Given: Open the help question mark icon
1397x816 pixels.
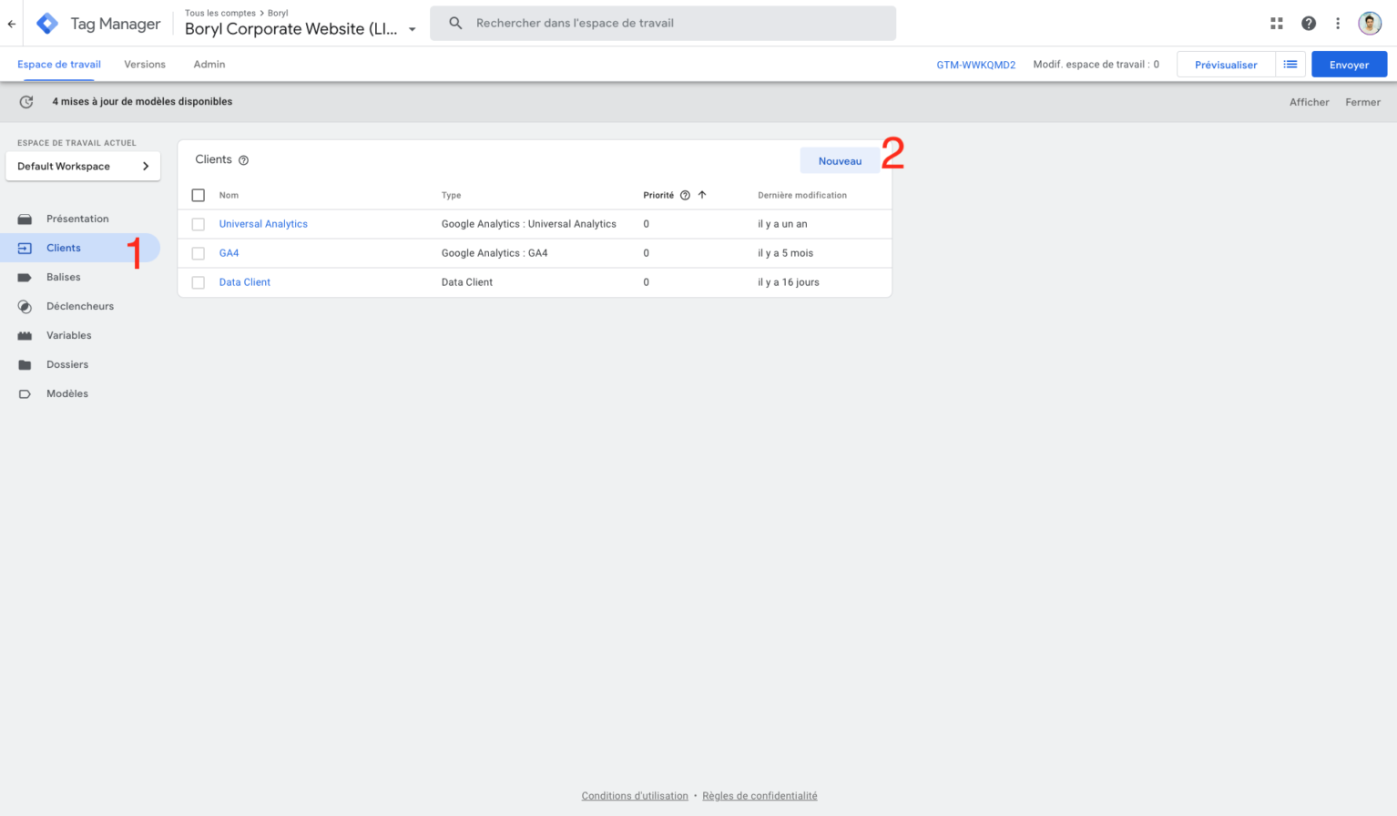Looking at the screenshot, I should (1309, 23).
